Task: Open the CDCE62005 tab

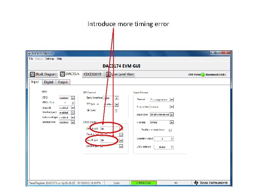Action: coord(92,74)
